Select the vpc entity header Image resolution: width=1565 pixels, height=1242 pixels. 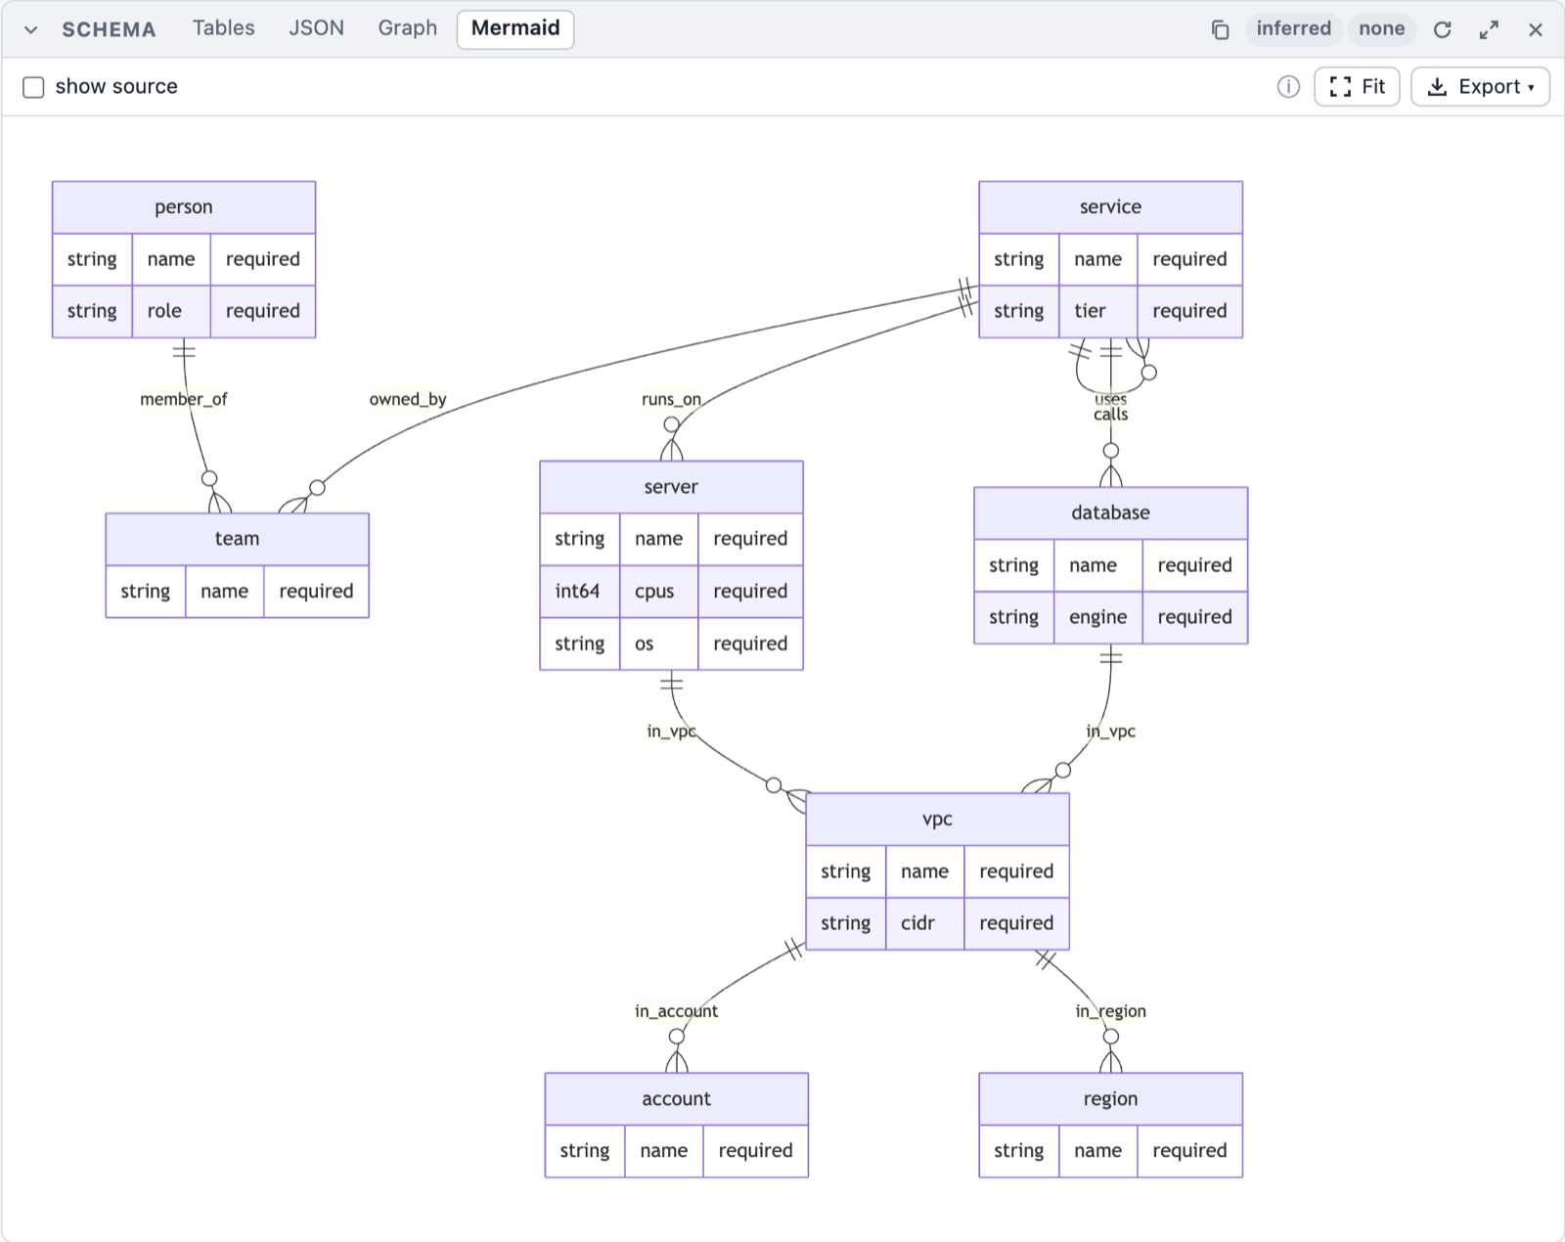pos(937,820)
